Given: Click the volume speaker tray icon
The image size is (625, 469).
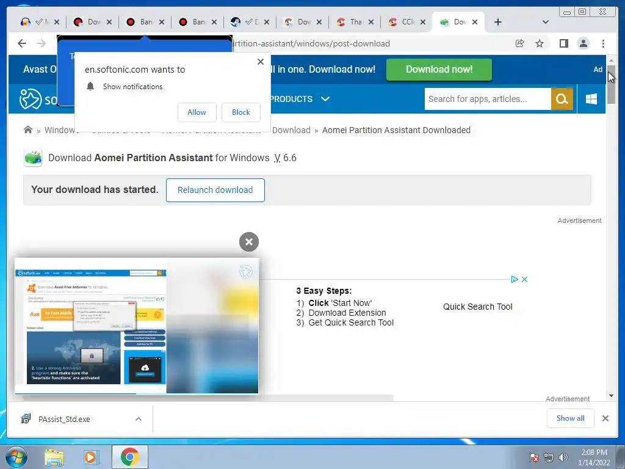Looking at the screenshot, I should (x=563, y=457).
